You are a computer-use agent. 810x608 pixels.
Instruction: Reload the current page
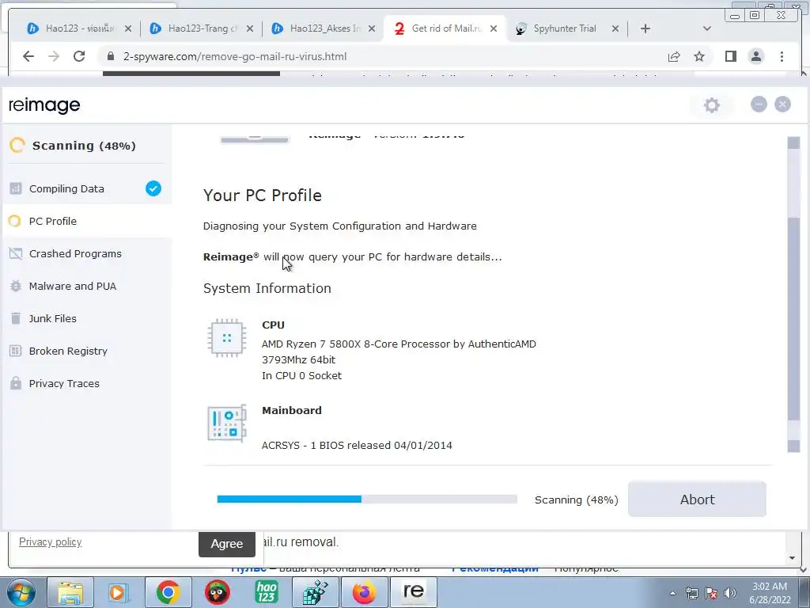79,56
